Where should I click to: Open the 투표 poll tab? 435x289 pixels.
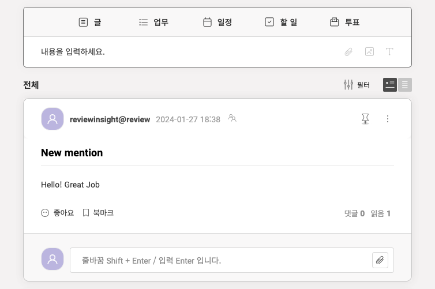pyautogui.click(x=345, y=22)
